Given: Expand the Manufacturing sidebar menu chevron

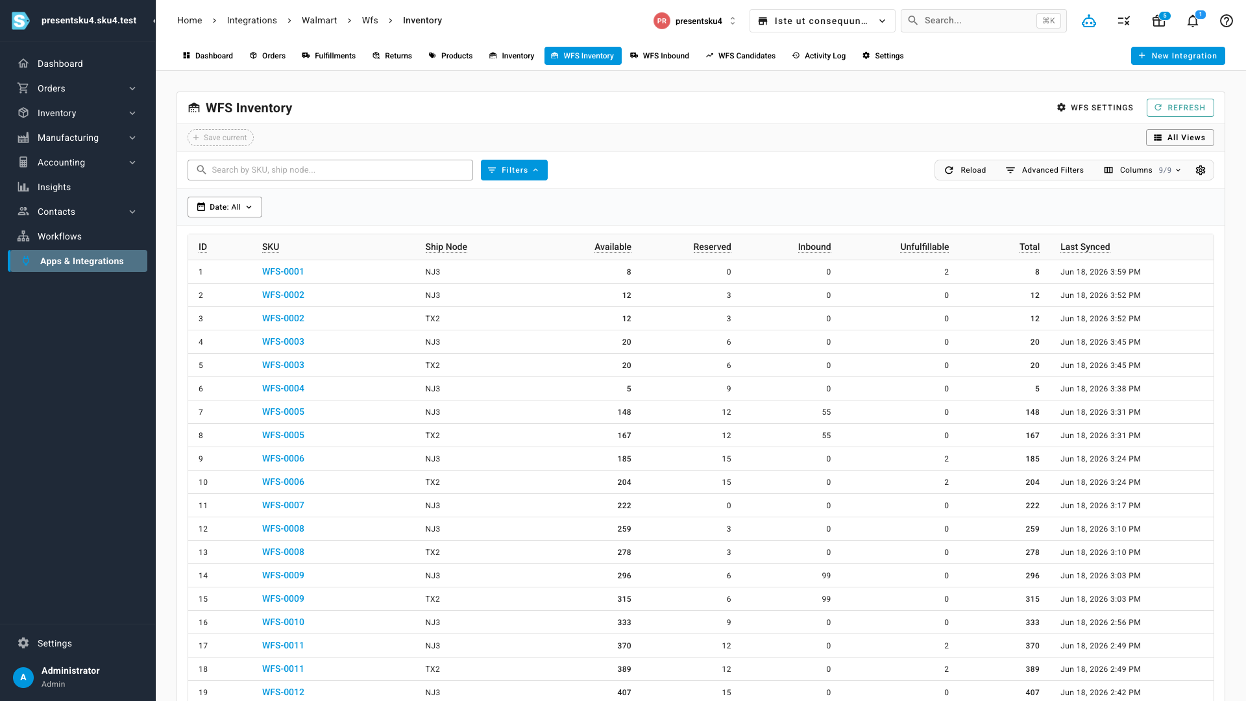Looking at the screenshot, I should (x=132, y=138).
